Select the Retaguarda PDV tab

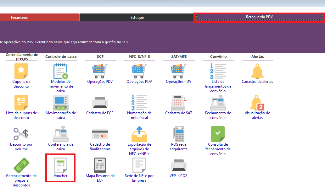(x=259, y=17)
